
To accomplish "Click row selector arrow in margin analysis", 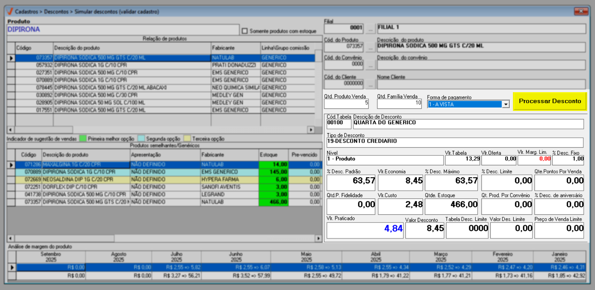I will point(12,267).
